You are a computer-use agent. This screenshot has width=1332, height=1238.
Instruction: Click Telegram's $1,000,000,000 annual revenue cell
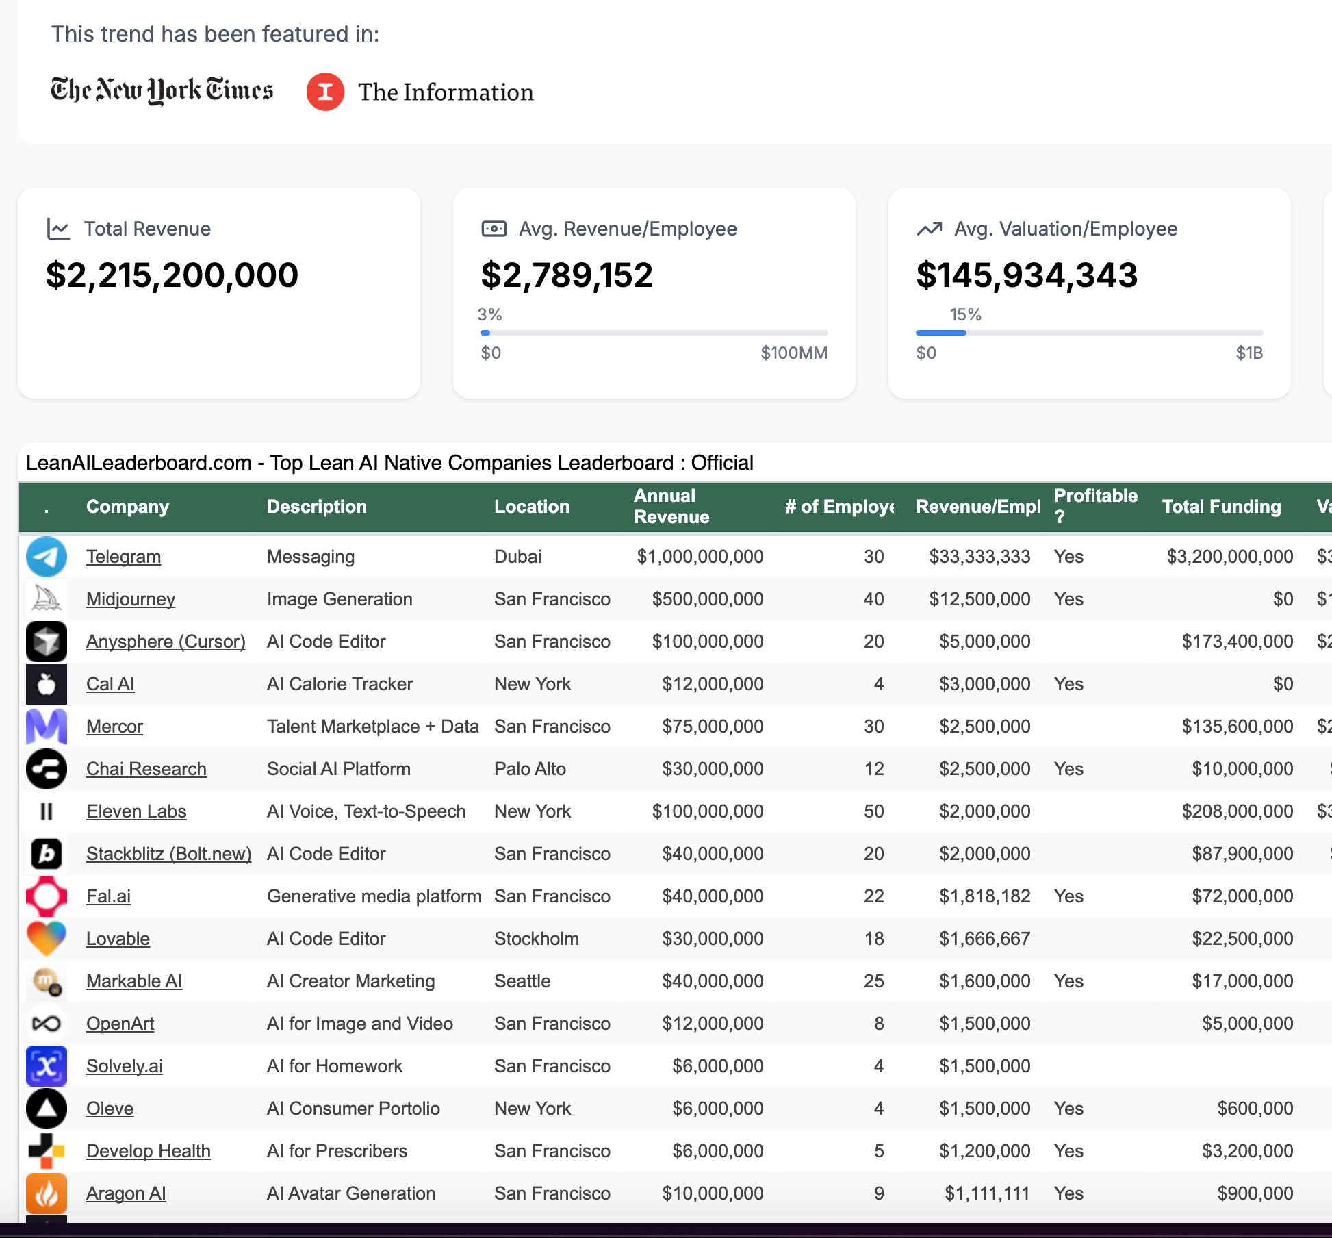coord(700,557)
